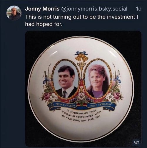This screenshot has width=147, height=148.
Task: Open Jonny Morris's profile avatar
Action: [x=14, y=13]
